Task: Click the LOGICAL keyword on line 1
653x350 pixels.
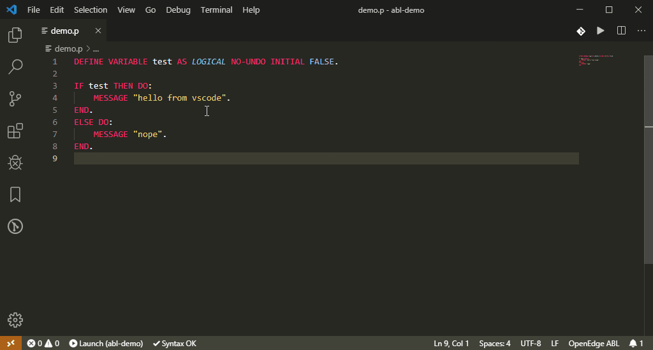Action: point(209,62)
